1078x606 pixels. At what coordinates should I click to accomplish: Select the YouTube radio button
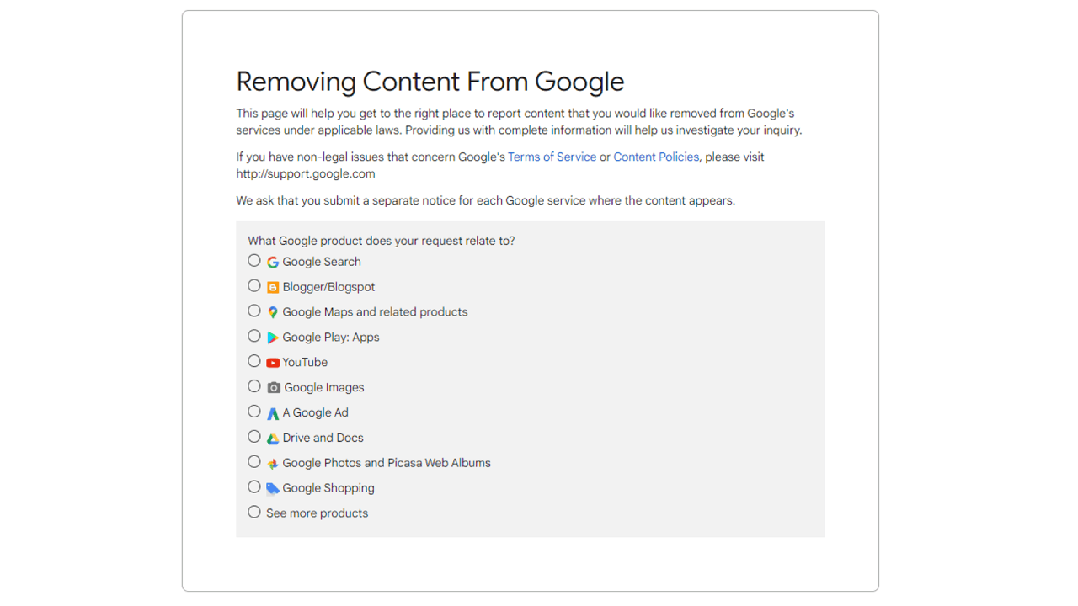(x=253, y=360)
